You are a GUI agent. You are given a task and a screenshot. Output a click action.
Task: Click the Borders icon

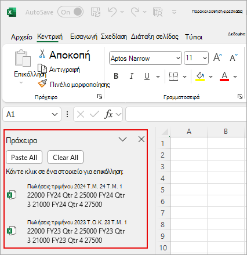(x=173, y=76)
